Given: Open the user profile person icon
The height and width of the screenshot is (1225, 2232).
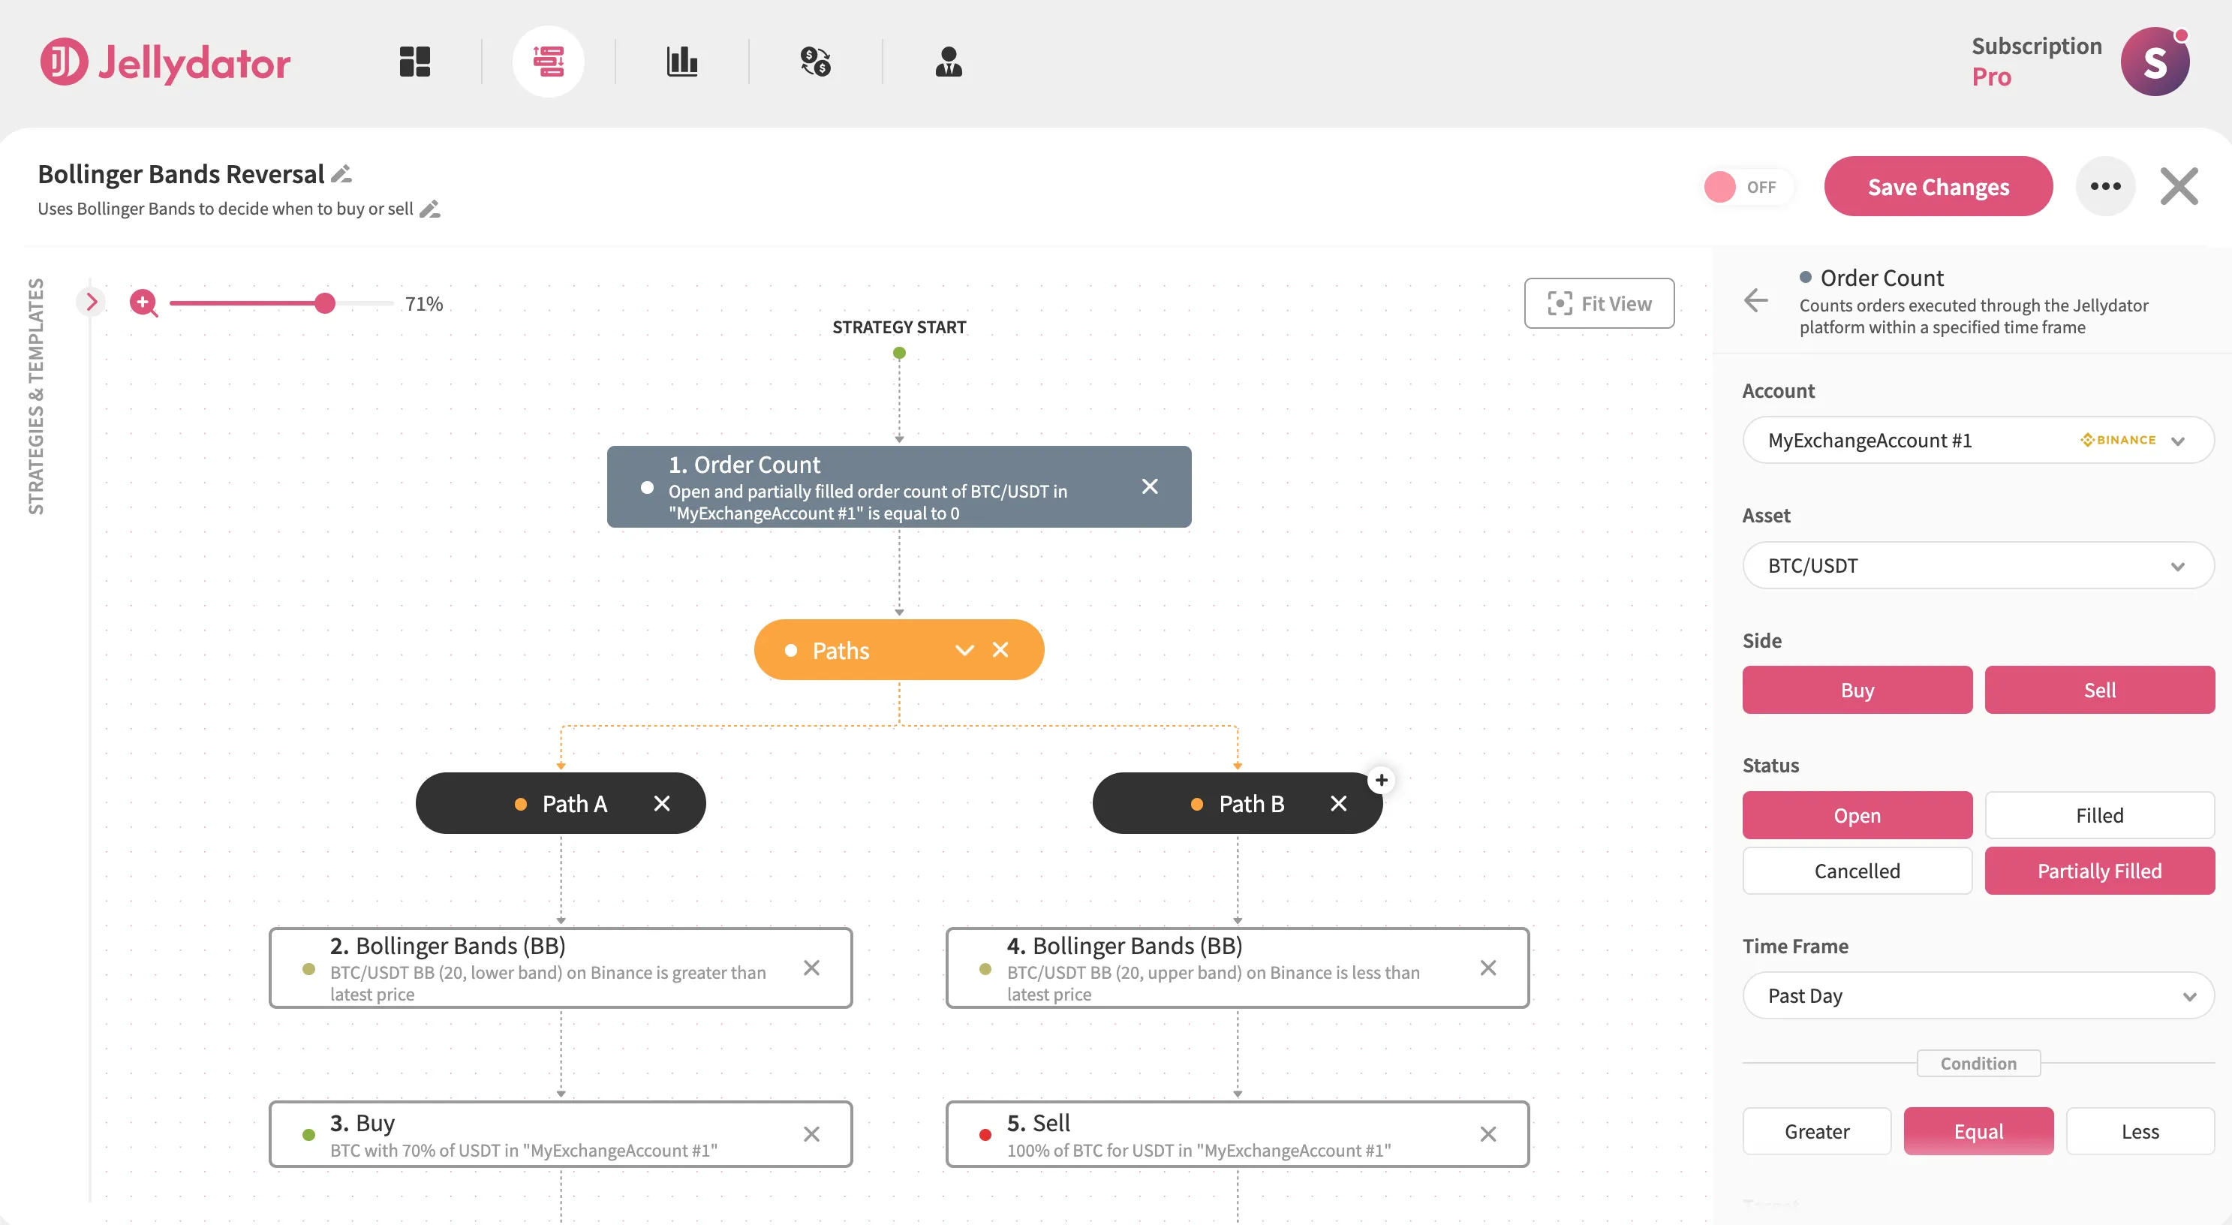Looking at the screenshot, I should coord(949,62).
